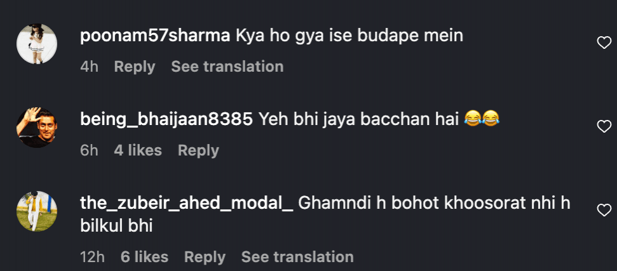Reply to the_zubeir_ahed_modal_'s comment
617x271 pixels.
pos(205,257)
